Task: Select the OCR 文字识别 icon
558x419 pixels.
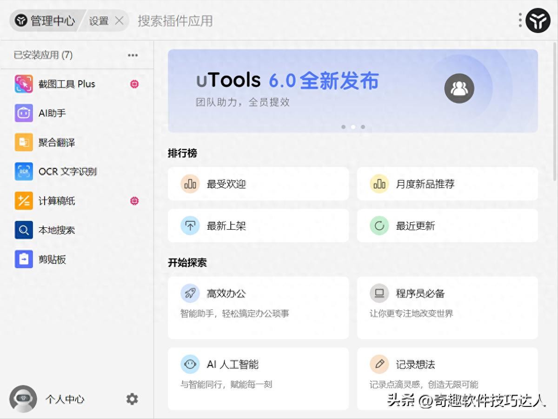Action: click(x=24, y=172)
